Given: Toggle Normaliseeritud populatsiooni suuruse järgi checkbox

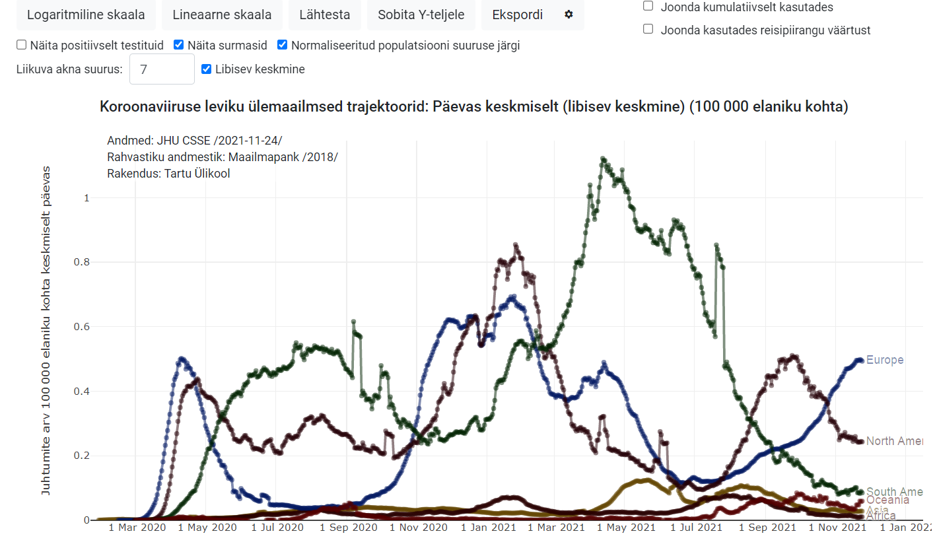Looking at the screenshot, I should tap(283, 45).
